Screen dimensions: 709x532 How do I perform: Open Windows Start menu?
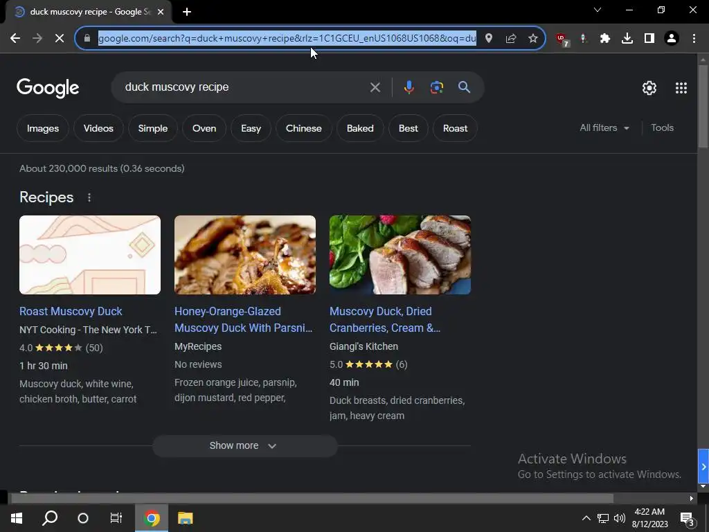pyautogui.click(x=17, y=518)
